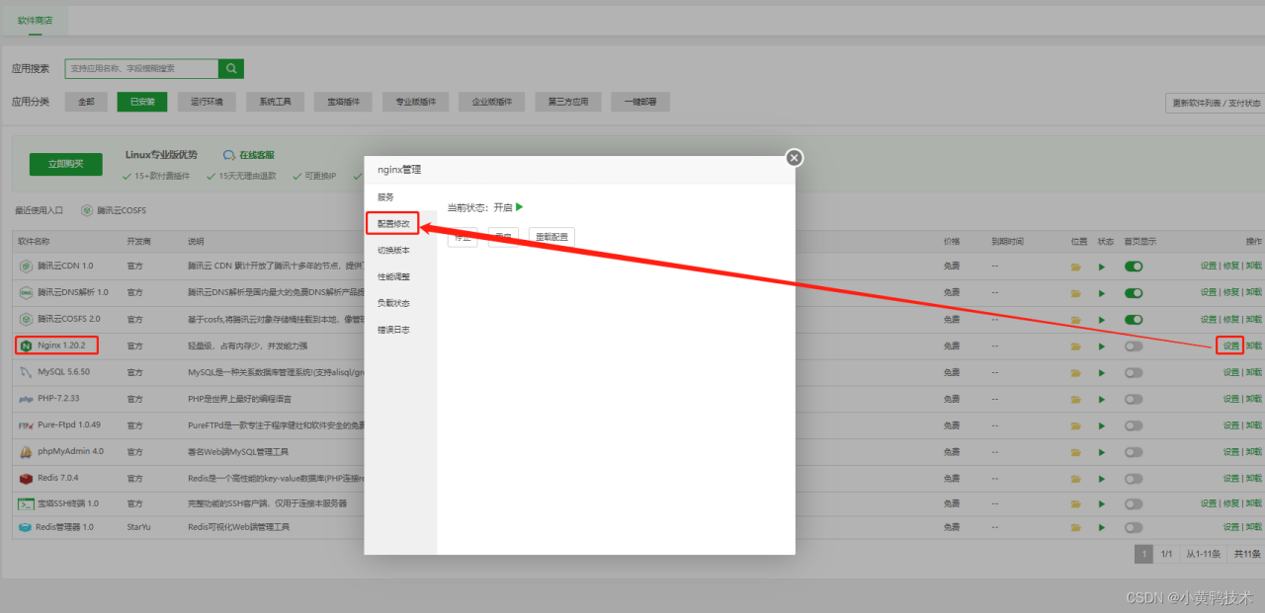Click status play icon for phpMyAdmin row

(1103, 452)
